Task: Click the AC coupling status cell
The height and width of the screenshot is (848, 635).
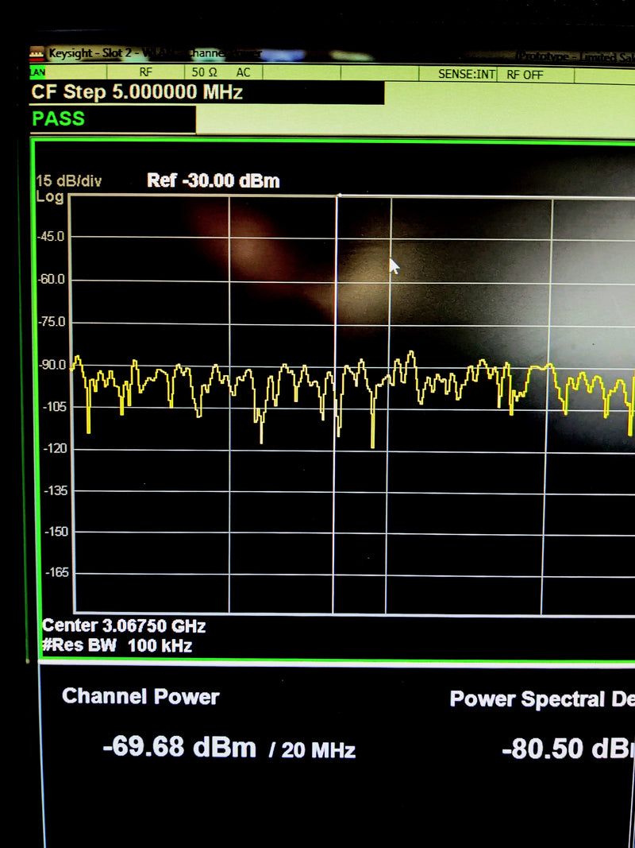Action: pos(243,72)
